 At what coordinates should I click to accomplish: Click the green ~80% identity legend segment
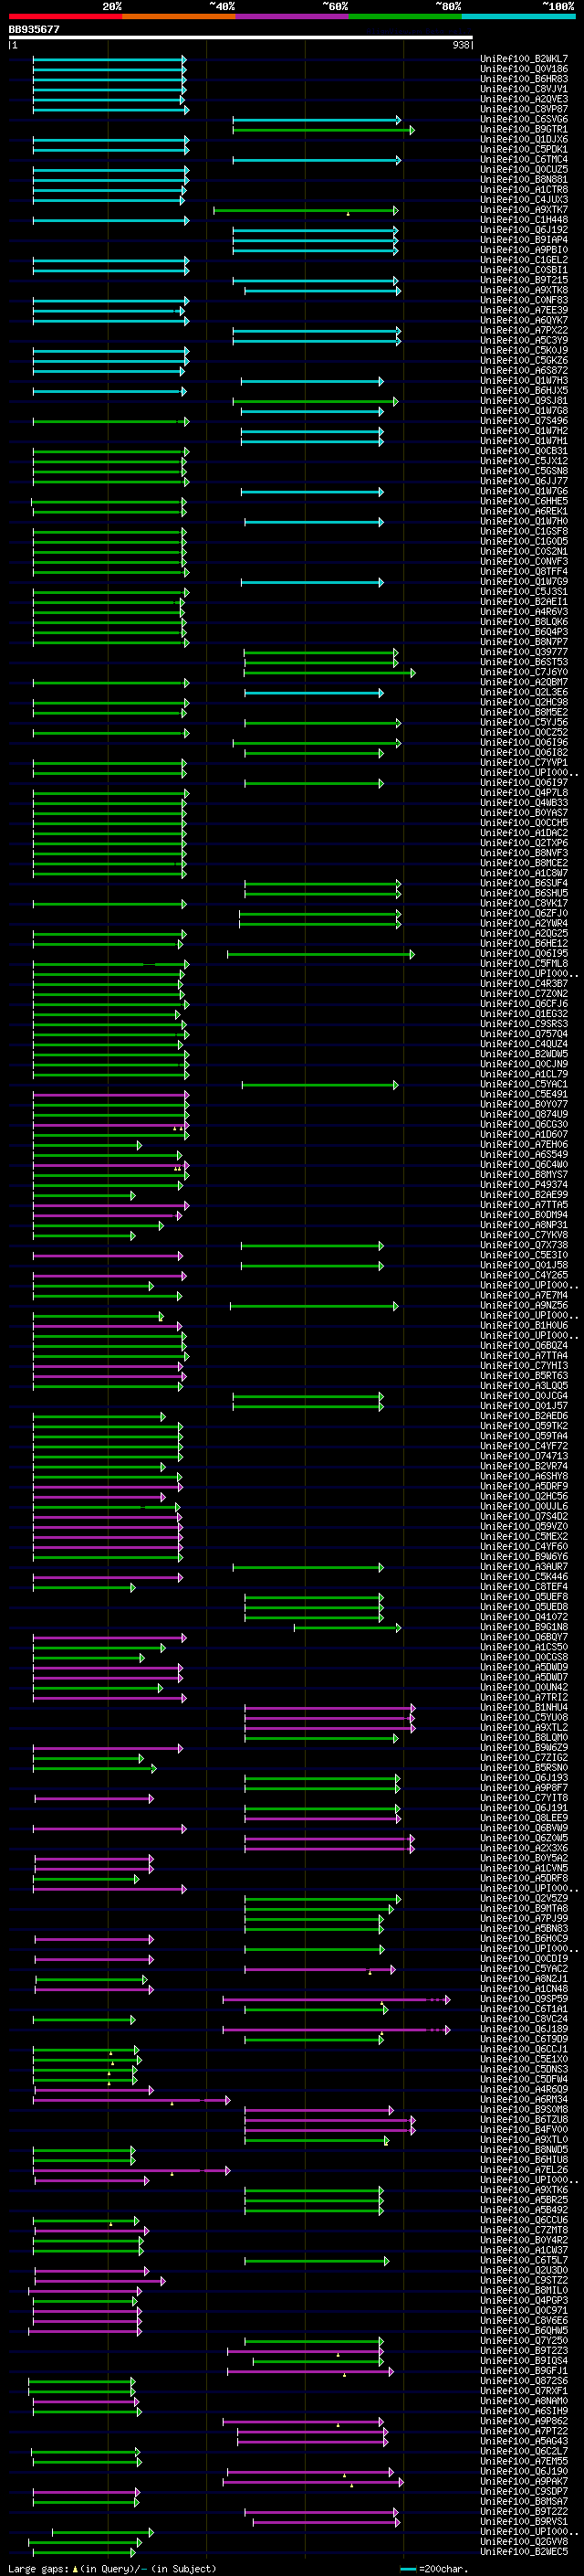pyautogui.click(x=405, y=16)
